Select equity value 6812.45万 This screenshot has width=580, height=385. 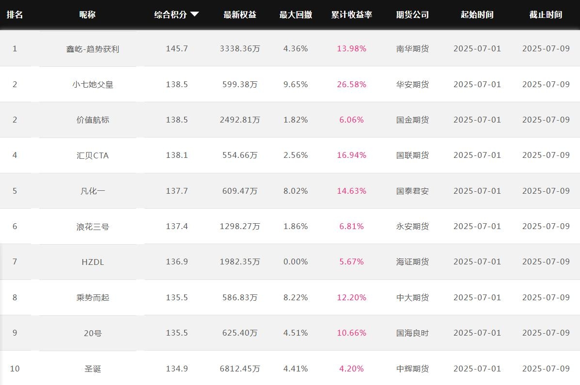(x=240, y=369)
